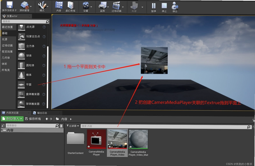Click the 保存所有 save all button
This screenshot has height=166, width=255.
33,119
